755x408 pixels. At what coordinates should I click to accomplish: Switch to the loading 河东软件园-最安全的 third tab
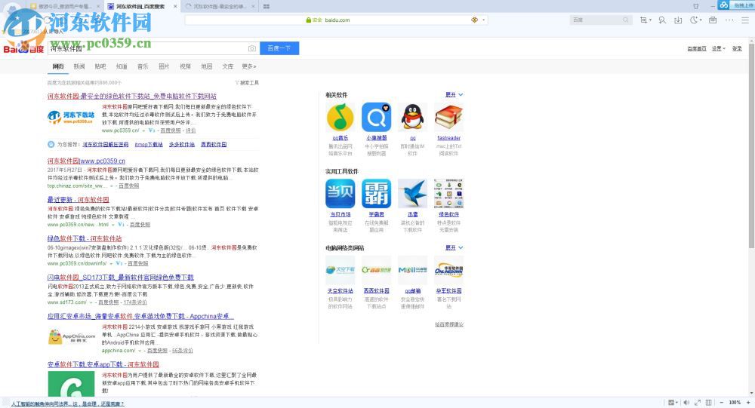pyautogui.click(x=220, y=6)
